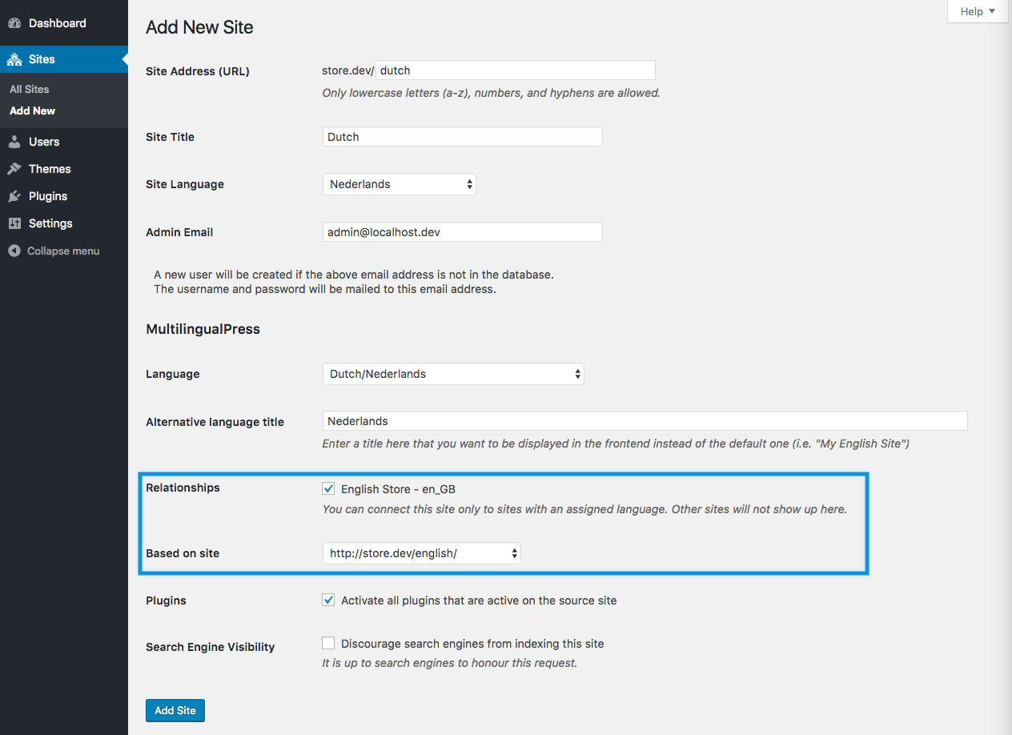Open the Based on site dropdown
This screenshot has height=735, width=1012.
point(421,552)
